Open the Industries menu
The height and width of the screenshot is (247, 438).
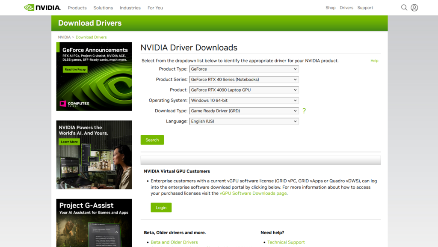[130, 7]
